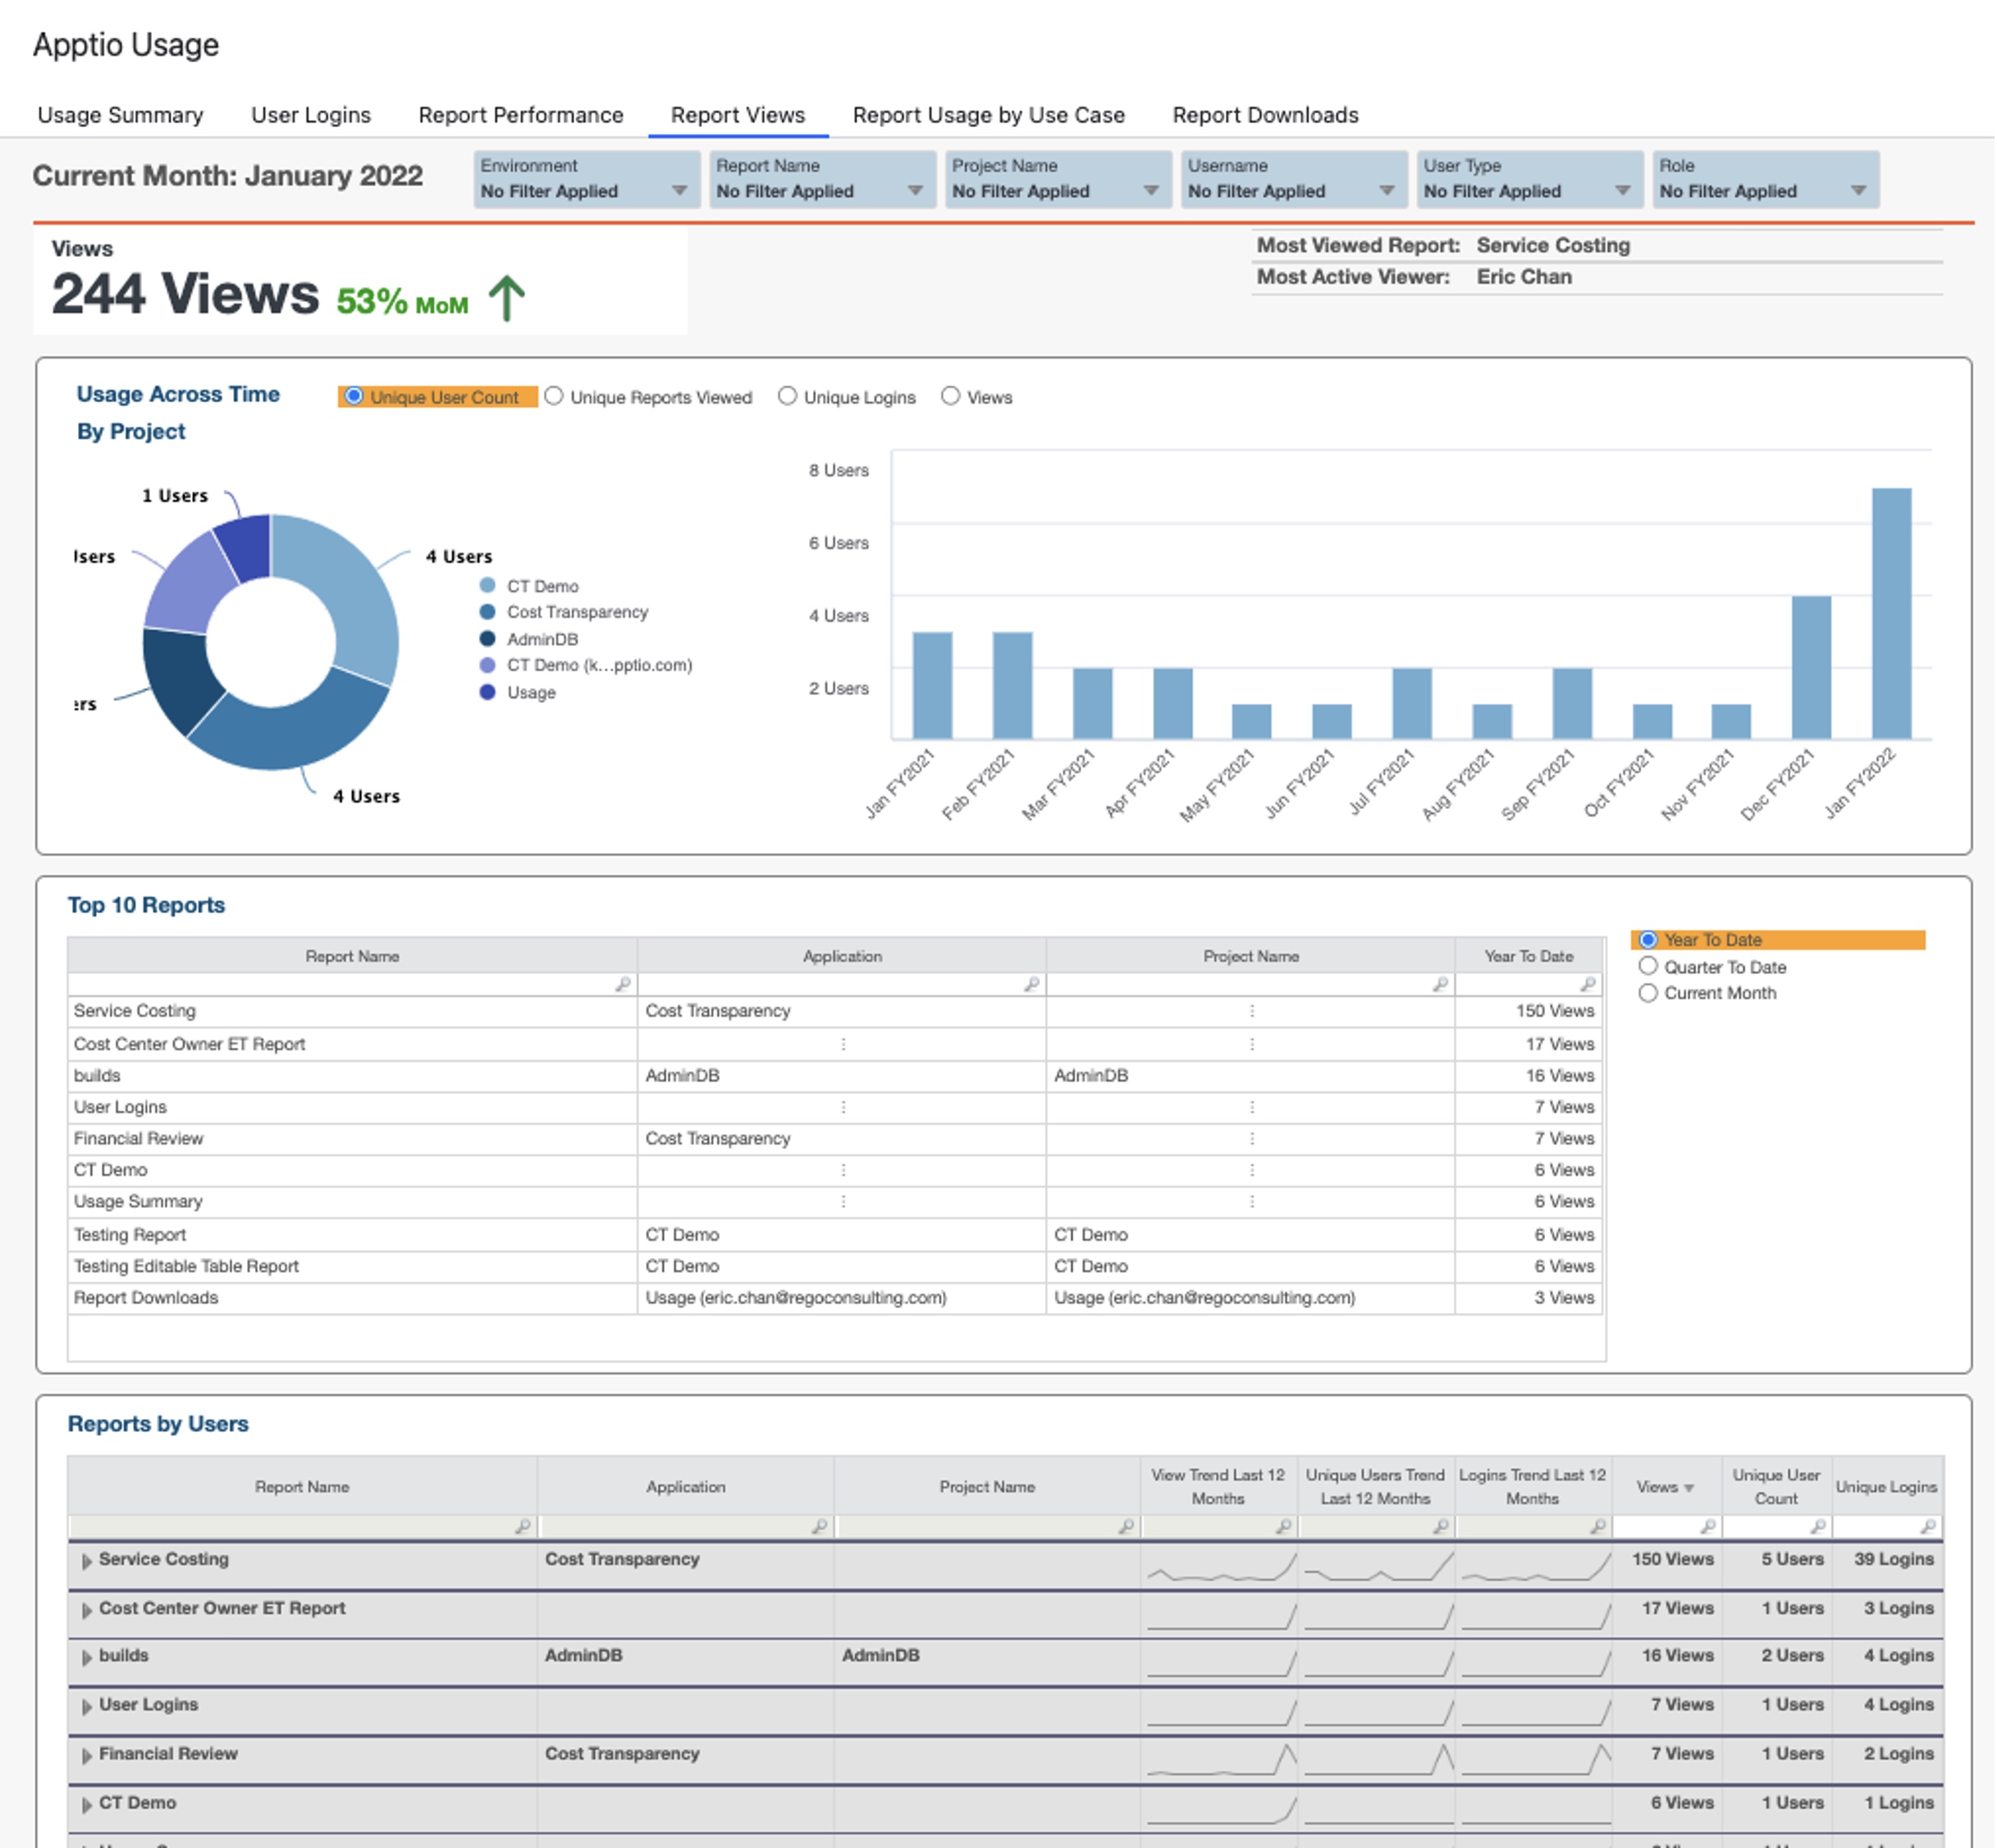Click the Dec FY2021 bar in the chart
1997x1848 pixels.
(x=1812, y=667)
